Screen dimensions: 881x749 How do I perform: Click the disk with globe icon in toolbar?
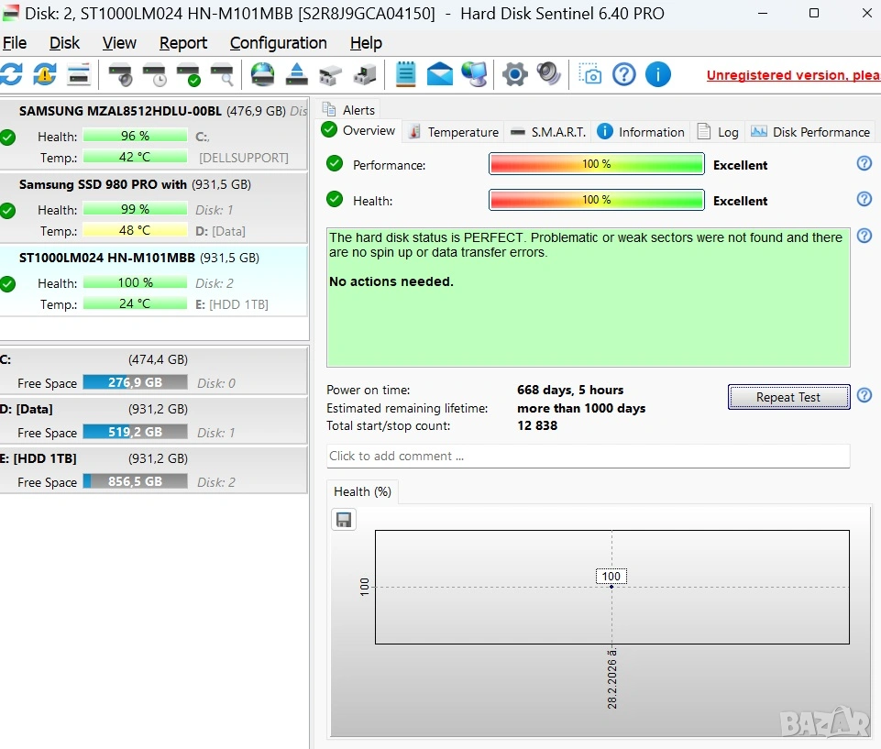point(262,74)
